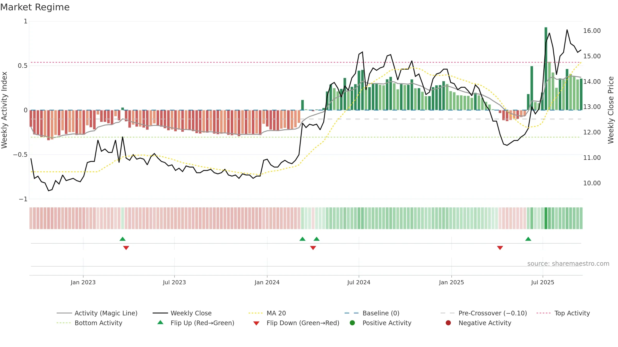Click the Weekly Close Price axis title
The image size is (618, 347).
tap(611, 110)
